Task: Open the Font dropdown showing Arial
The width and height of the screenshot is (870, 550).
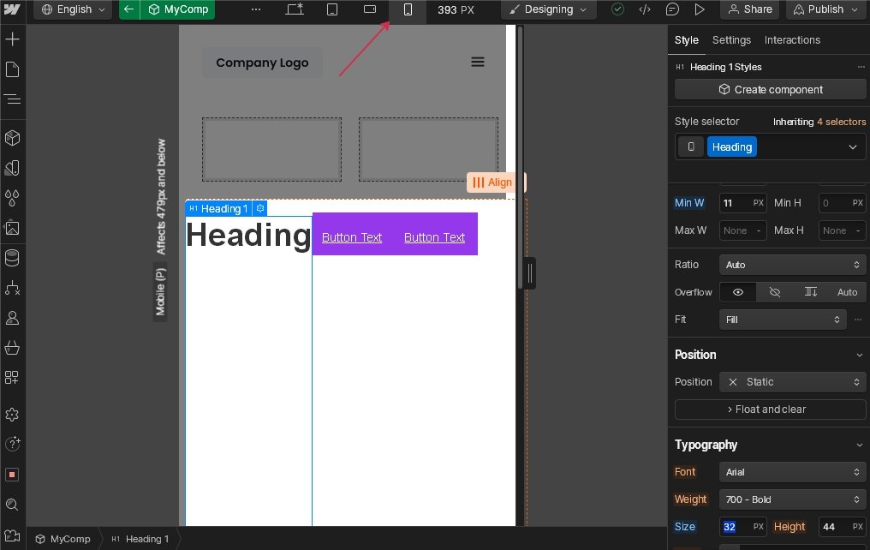Action: [x=792, y=472]
